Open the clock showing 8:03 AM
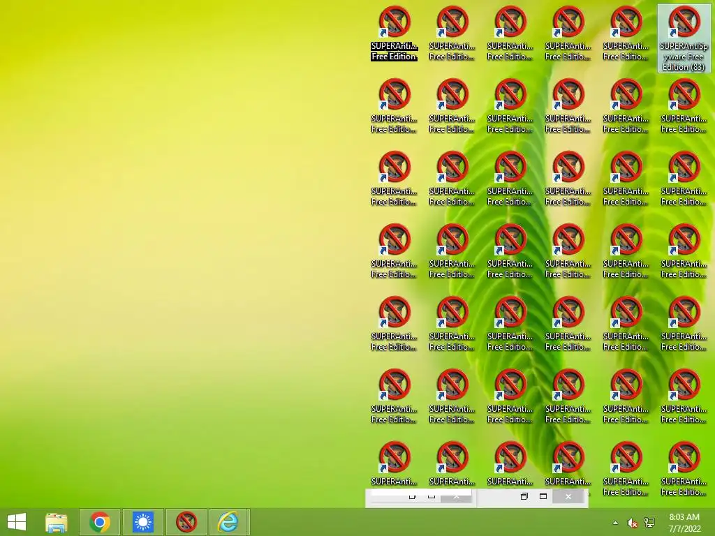The image size is (715, 536). coord(684,523)
